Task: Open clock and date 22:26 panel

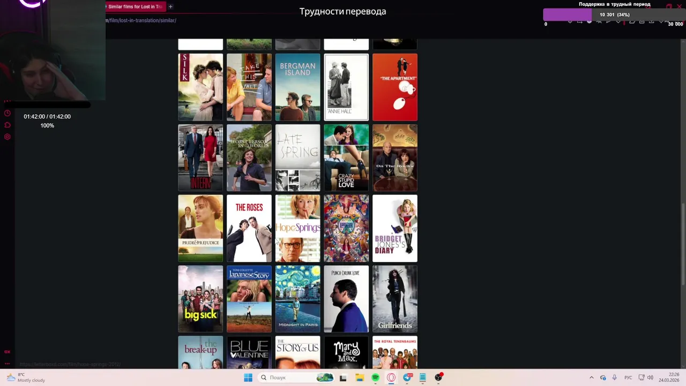Action: 669,377
